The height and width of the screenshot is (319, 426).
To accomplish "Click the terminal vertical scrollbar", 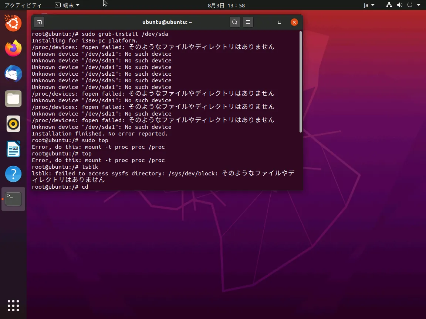I will [x=301, y=82].
